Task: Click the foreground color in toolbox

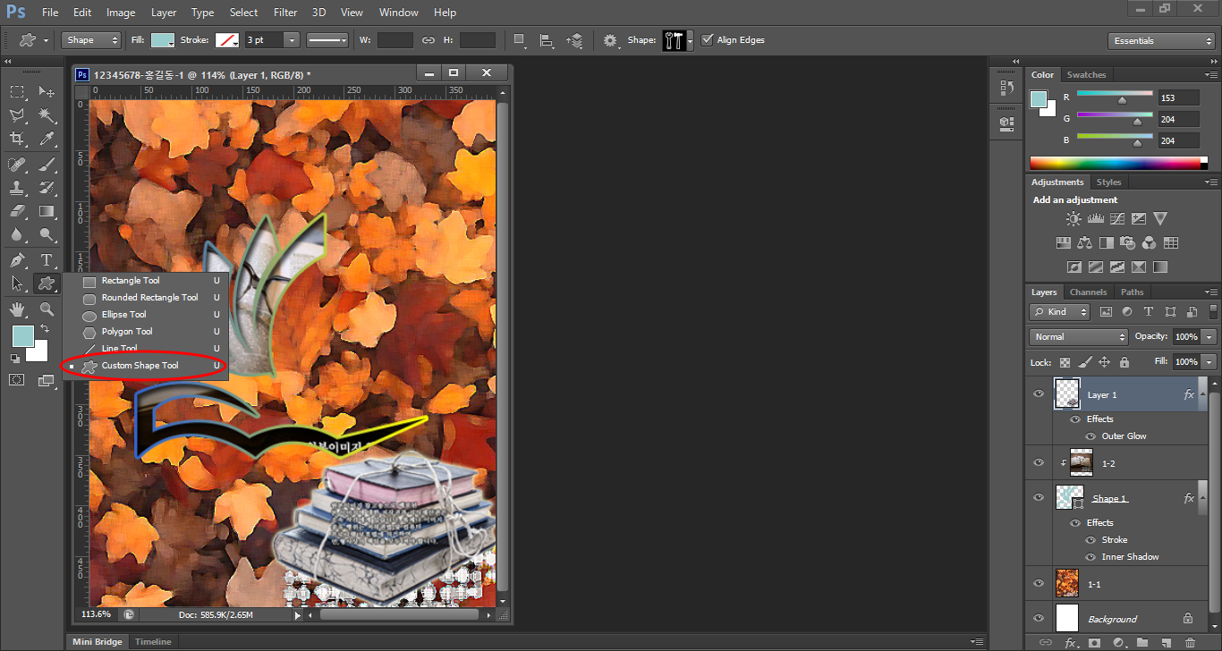Action: (x=22, y=335)
